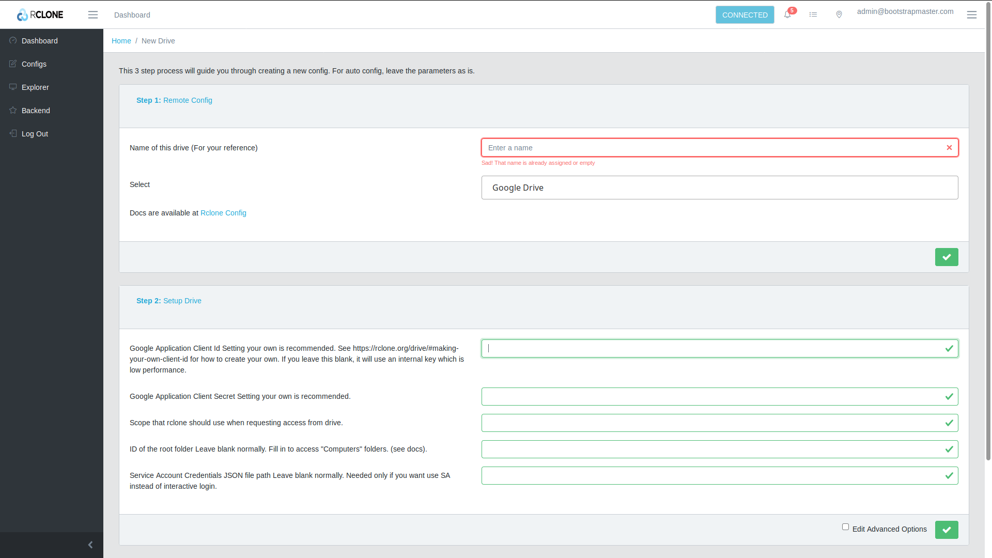Click the Dashboard sidebar icon
The image size is (992, 558).
pyautogui.click(x=12, y=41)
